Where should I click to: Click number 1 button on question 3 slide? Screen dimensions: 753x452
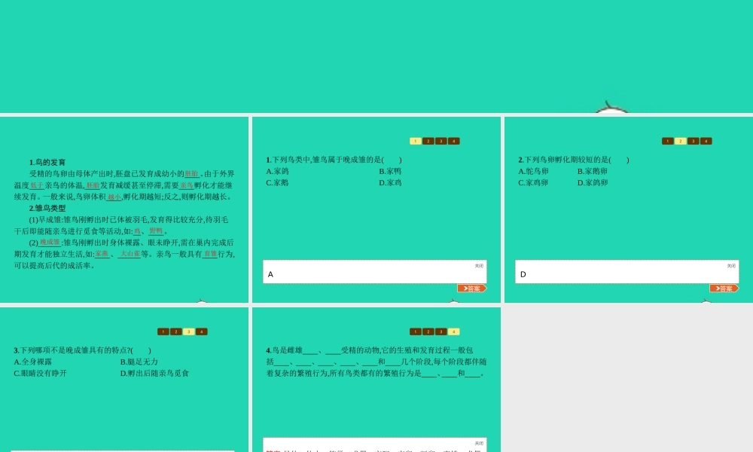[163, 332]
